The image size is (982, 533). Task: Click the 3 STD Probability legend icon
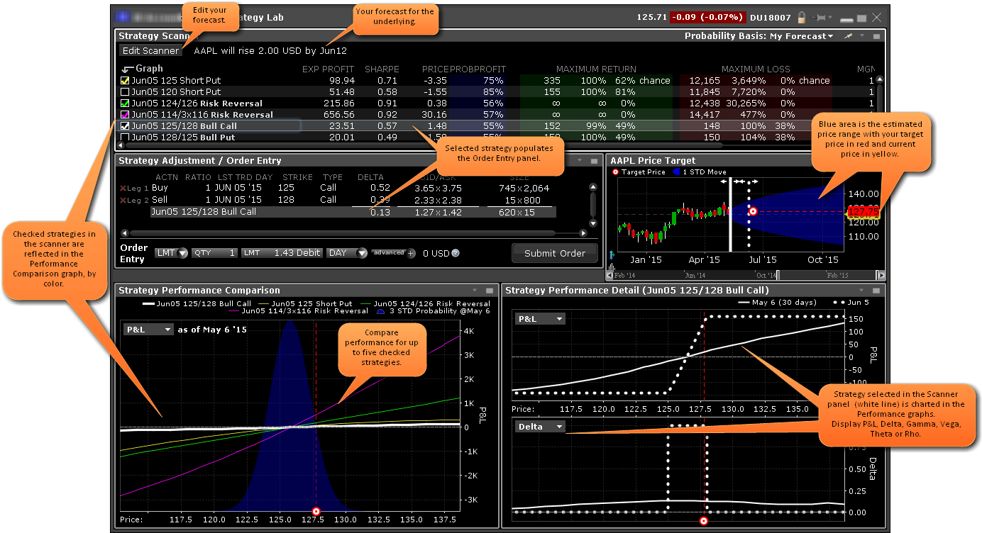pyautogui.click(x=381, y=310)
